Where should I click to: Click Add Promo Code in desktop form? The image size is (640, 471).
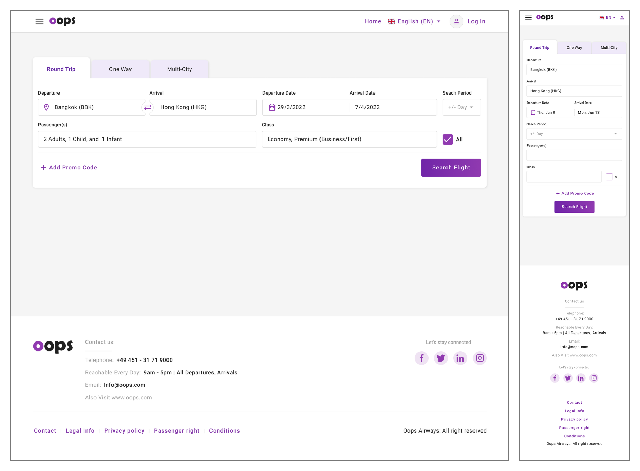click(x=69, y=168)
